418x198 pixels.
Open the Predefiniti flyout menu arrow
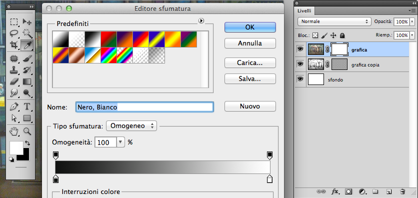201,21
